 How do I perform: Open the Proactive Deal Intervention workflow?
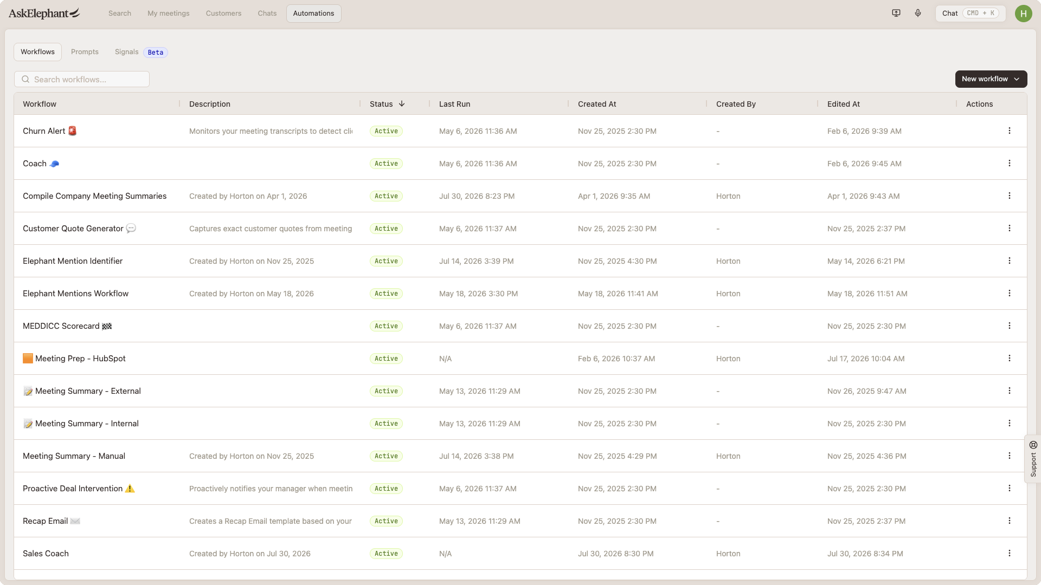point(79,489)
